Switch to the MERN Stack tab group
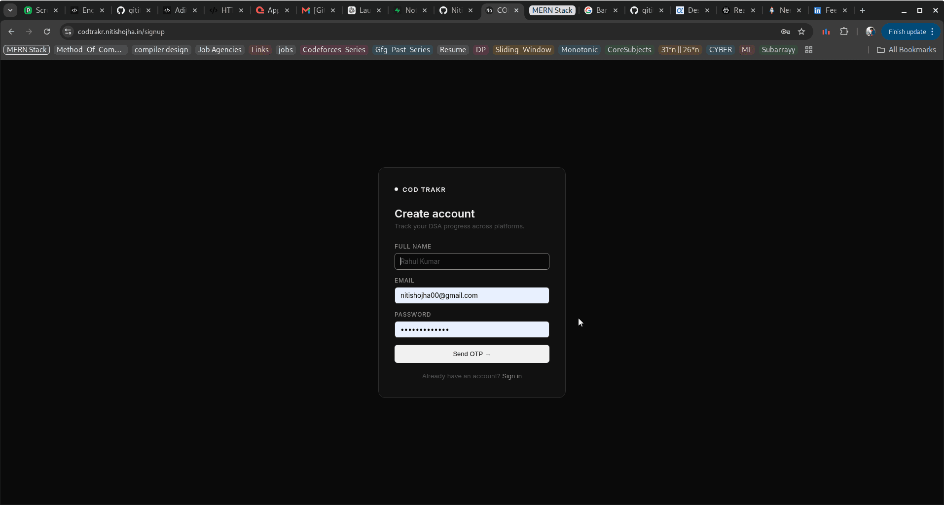Image resolution: width=944 pixels, height=505 pixels. (x=552, y=10)
